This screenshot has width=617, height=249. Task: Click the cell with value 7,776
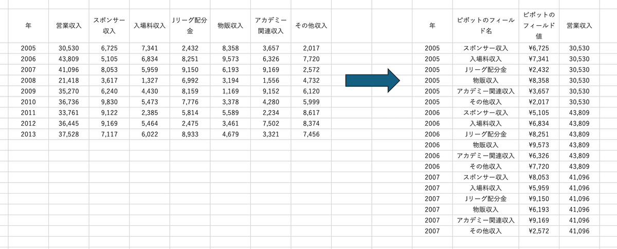click(x=190, y=102)
